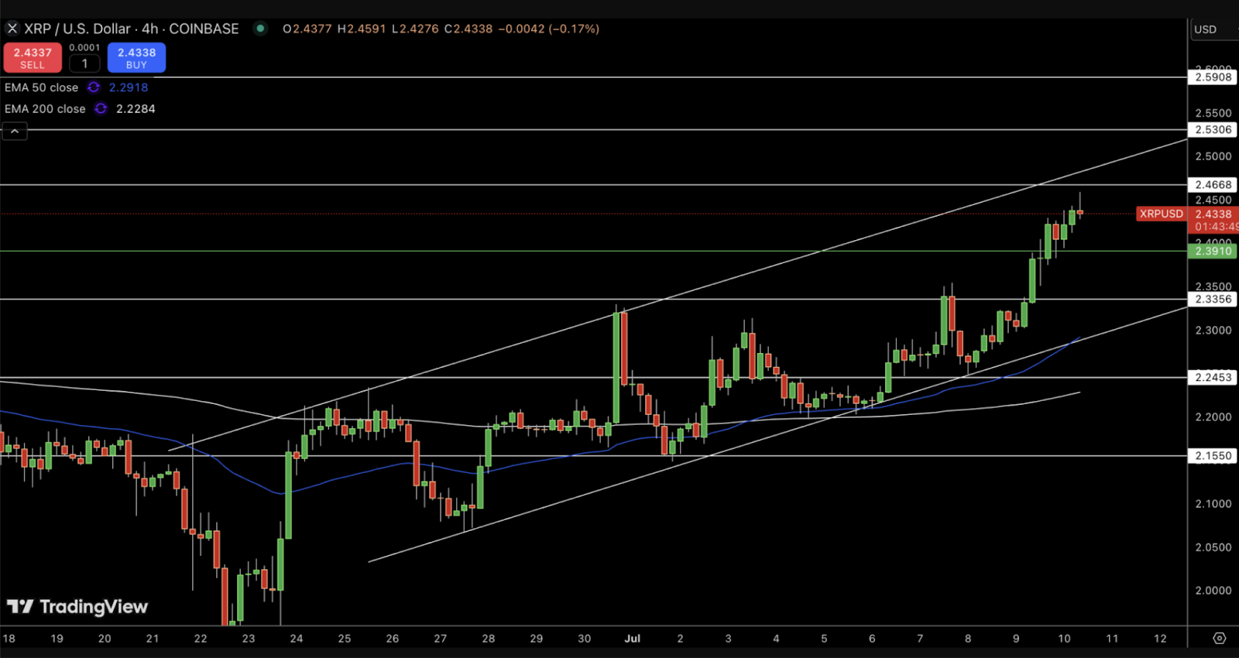Click the order quantity field showing 1

point(84,64)
